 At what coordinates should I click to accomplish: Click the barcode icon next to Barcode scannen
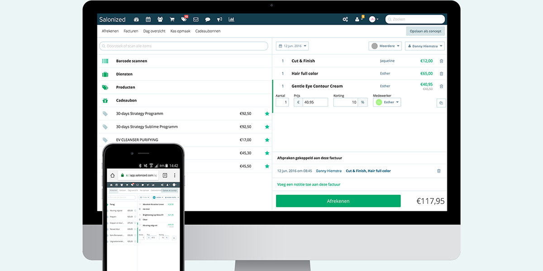pos(105,61)
